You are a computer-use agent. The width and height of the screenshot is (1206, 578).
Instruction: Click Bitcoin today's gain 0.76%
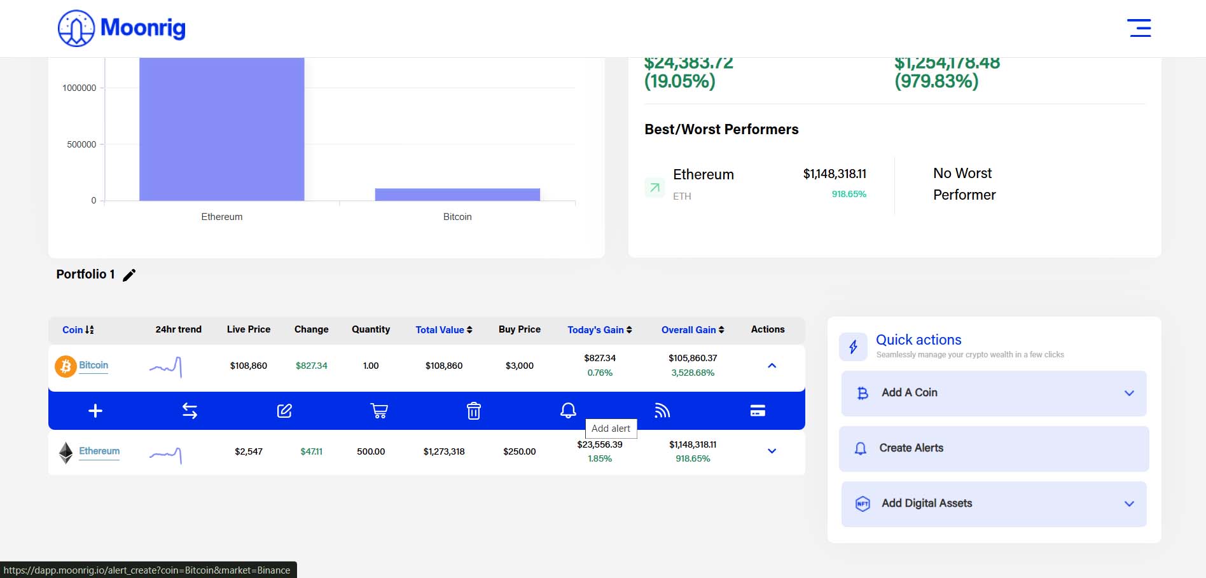[600, 373]
